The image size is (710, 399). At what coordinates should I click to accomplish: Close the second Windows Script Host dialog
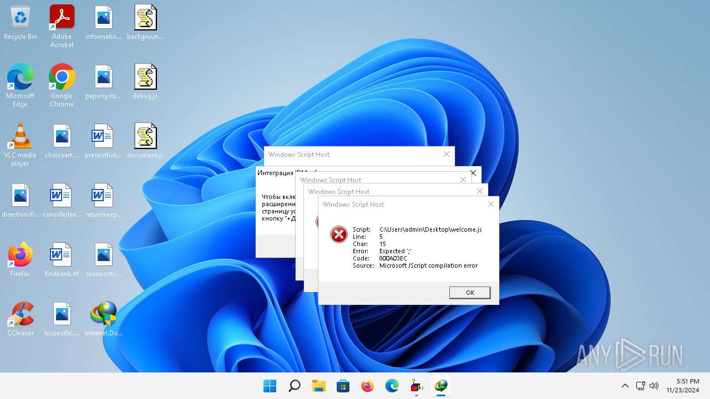(480, 191)
